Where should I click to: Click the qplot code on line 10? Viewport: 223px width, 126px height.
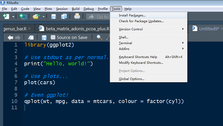pyautogui.click(x=104, y=101)
